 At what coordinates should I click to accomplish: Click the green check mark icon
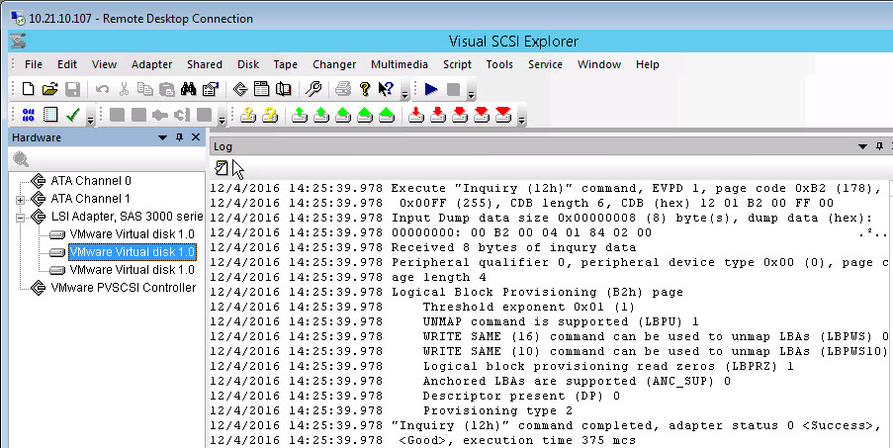72,115
